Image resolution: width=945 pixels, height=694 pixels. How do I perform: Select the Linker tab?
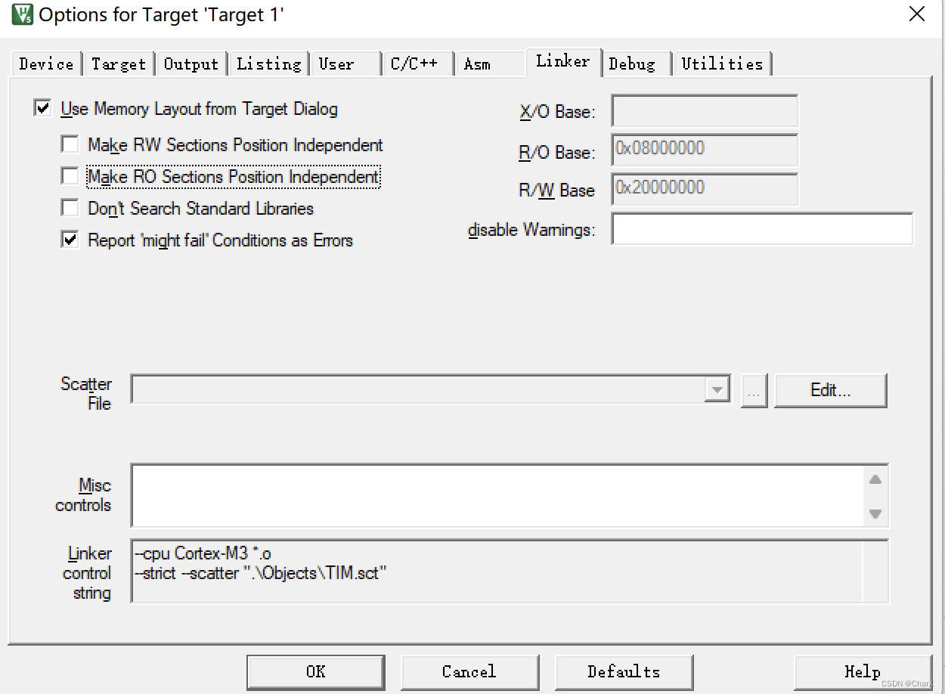click(562, 61)
